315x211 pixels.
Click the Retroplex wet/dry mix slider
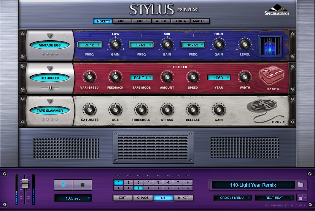point(50,88)
